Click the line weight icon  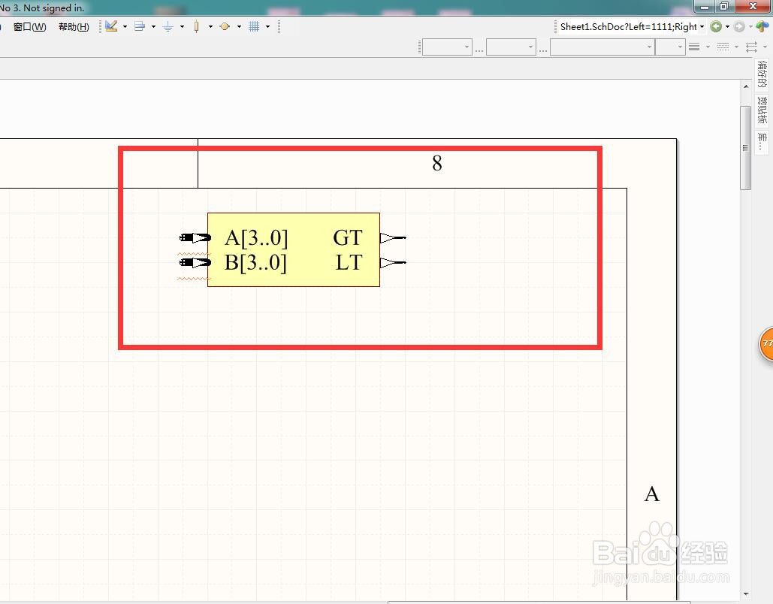tap(694, 47)
